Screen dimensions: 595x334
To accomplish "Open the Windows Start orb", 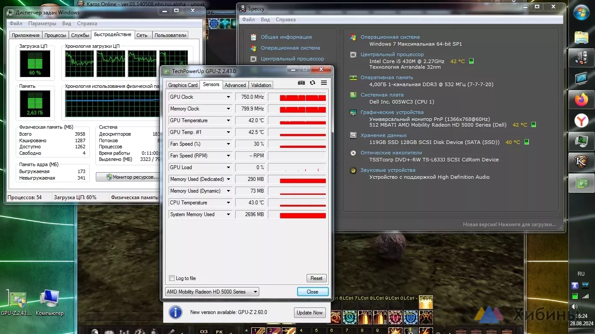I will (581, 13).
